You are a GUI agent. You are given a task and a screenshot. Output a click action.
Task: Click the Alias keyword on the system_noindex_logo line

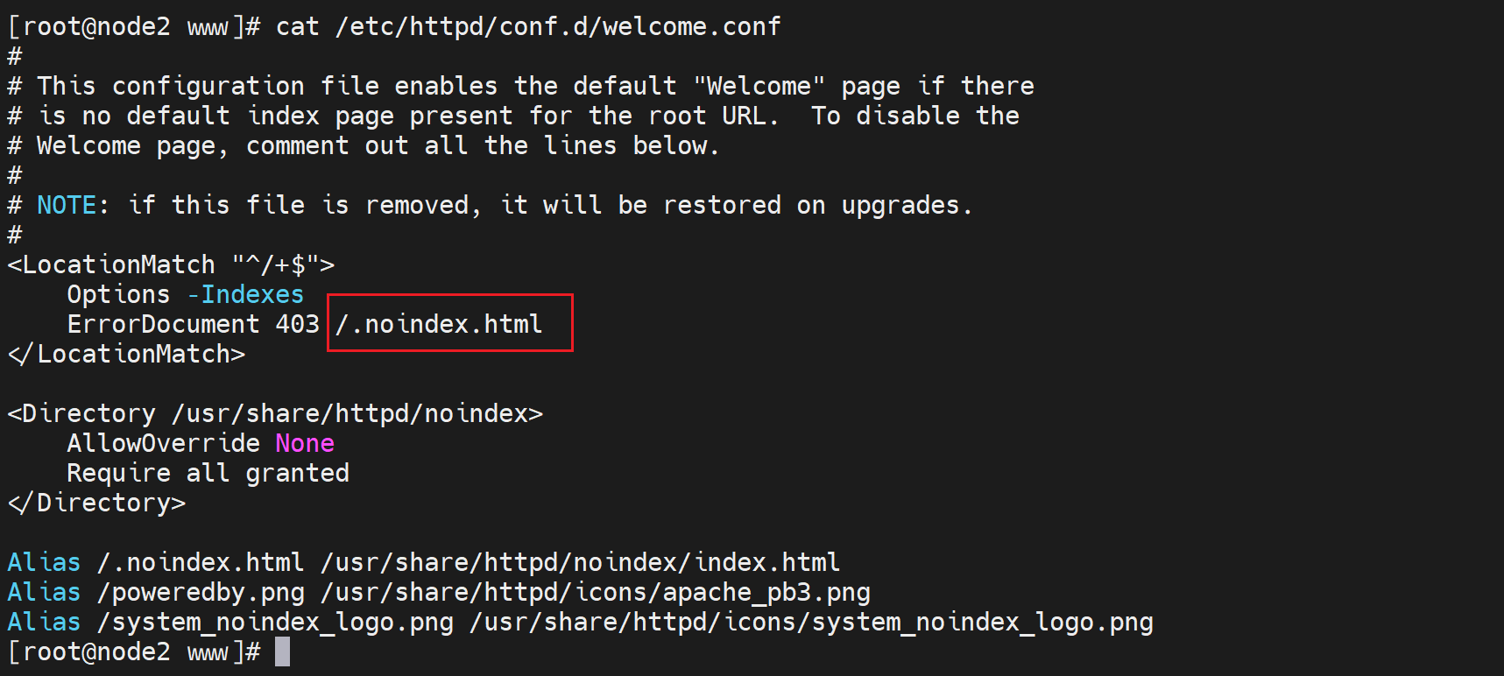pyautogui.click(x=44, y=622)
